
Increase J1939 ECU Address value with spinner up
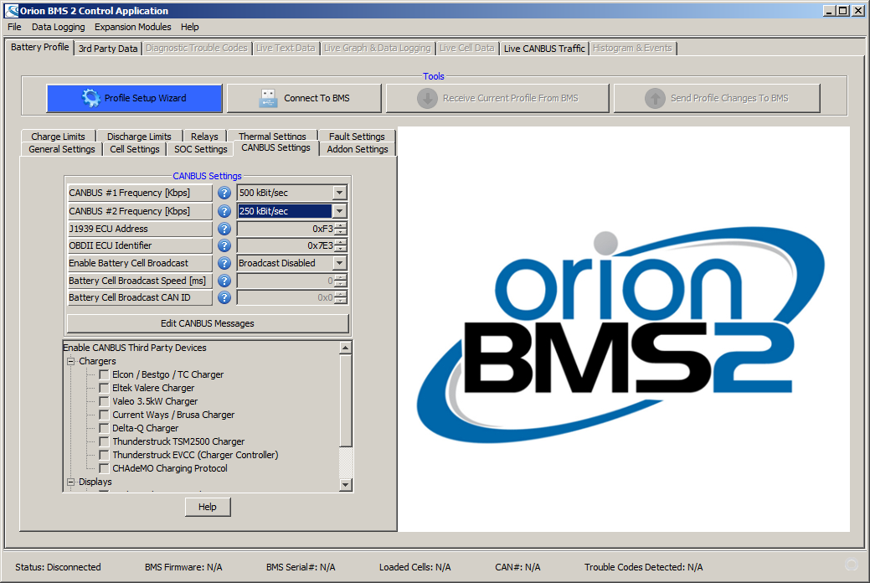(x=341, y=225)
